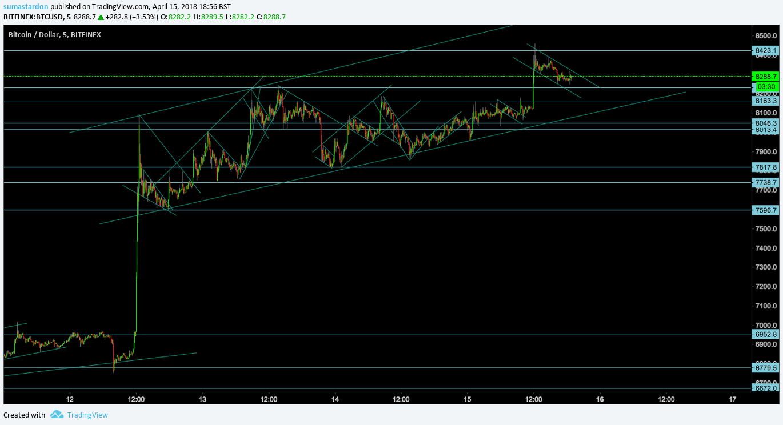Click the 7900.0 price axis tick
This screenshot has width=783, height=425.
[766, 152]
